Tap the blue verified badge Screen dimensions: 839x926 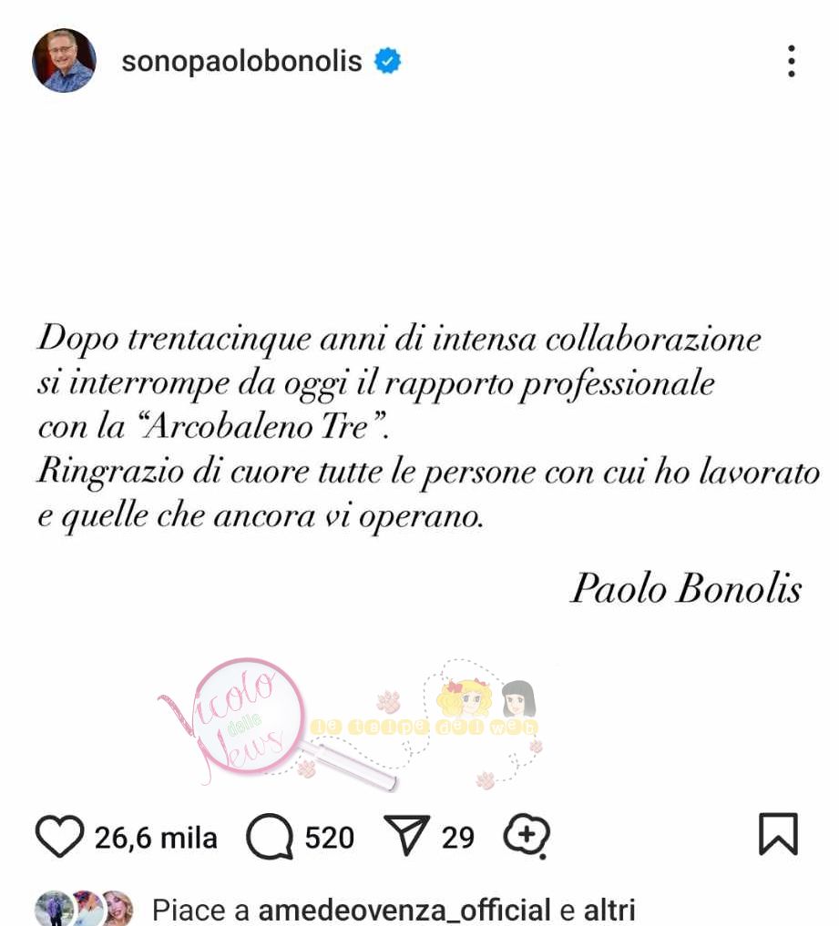pyautogui.click(x=387, y=61)
